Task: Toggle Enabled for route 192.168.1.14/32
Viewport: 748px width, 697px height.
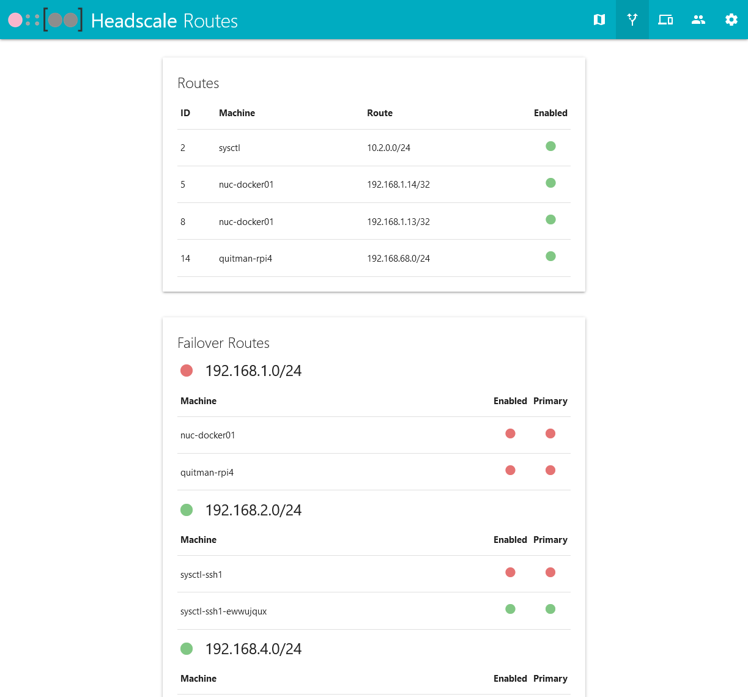Action: 550,183
